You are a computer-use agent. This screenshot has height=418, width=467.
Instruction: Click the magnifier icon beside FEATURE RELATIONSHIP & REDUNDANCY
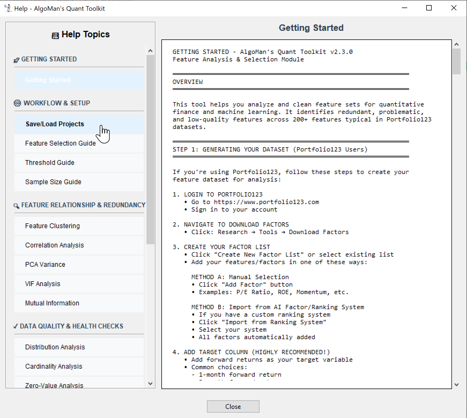tap(16, 206)
